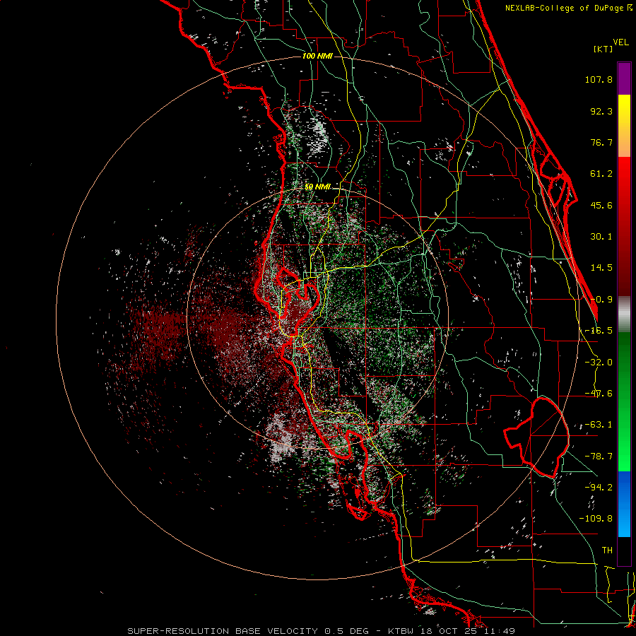Screen dimensions: 636x636
Task: Click the -47.6 velocity scale value
Action: pyautogui.click(x=599, y=394)
